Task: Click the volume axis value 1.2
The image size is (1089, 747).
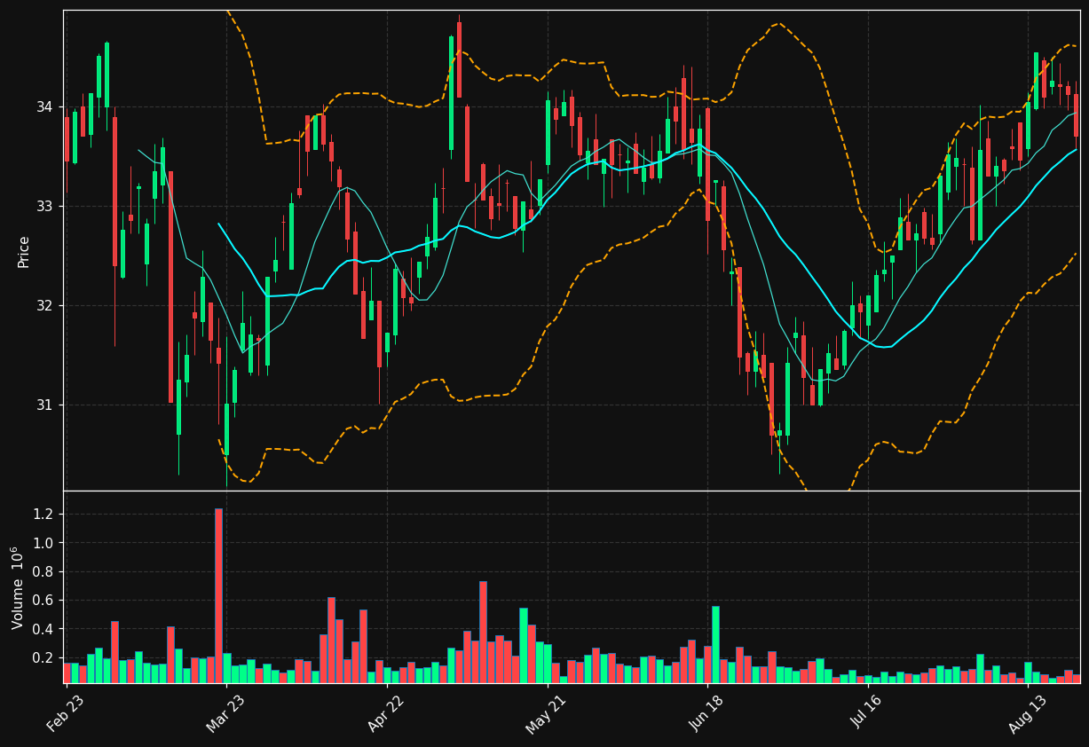Action: pos(43,515)
